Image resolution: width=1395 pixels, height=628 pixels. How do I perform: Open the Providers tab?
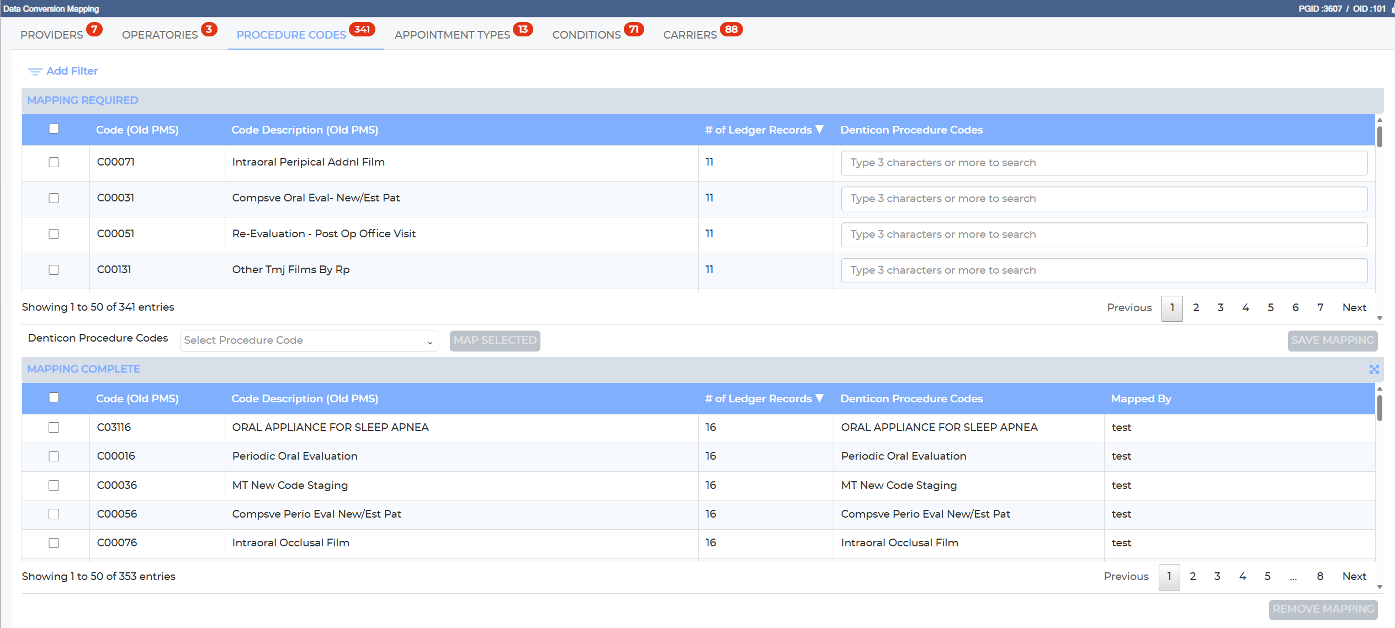pyautogui.click(x=52, y=35)
